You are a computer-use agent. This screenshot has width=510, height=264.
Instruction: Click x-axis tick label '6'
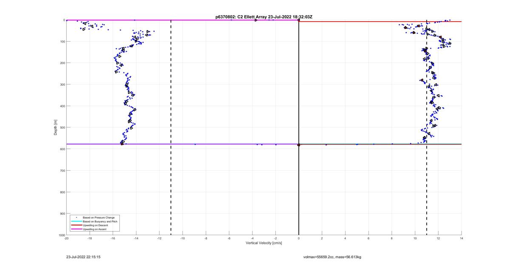368,239
